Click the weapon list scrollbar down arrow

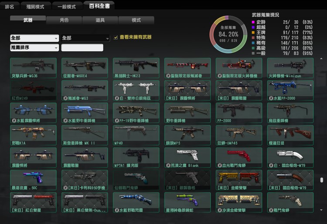coord(321,210)
